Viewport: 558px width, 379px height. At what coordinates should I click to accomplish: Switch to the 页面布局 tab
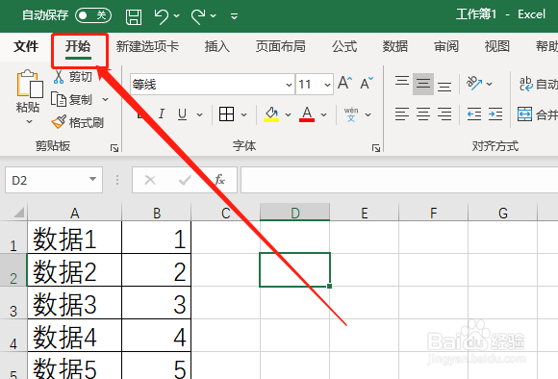click(280, 46)
